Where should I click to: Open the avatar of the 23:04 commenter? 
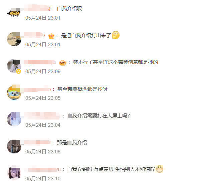[14, 119]
